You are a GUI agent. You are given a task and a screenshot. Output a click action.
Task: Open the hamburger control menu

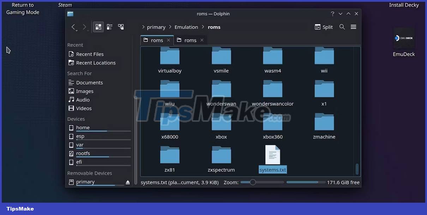click(353, 26)
